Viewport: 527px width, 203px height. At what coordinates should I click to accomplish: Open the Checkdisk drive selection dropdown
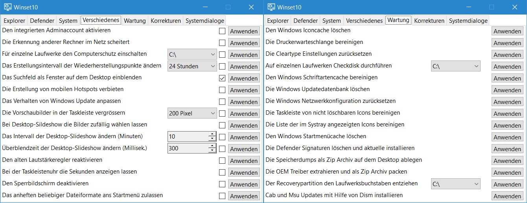click(456, 66)
